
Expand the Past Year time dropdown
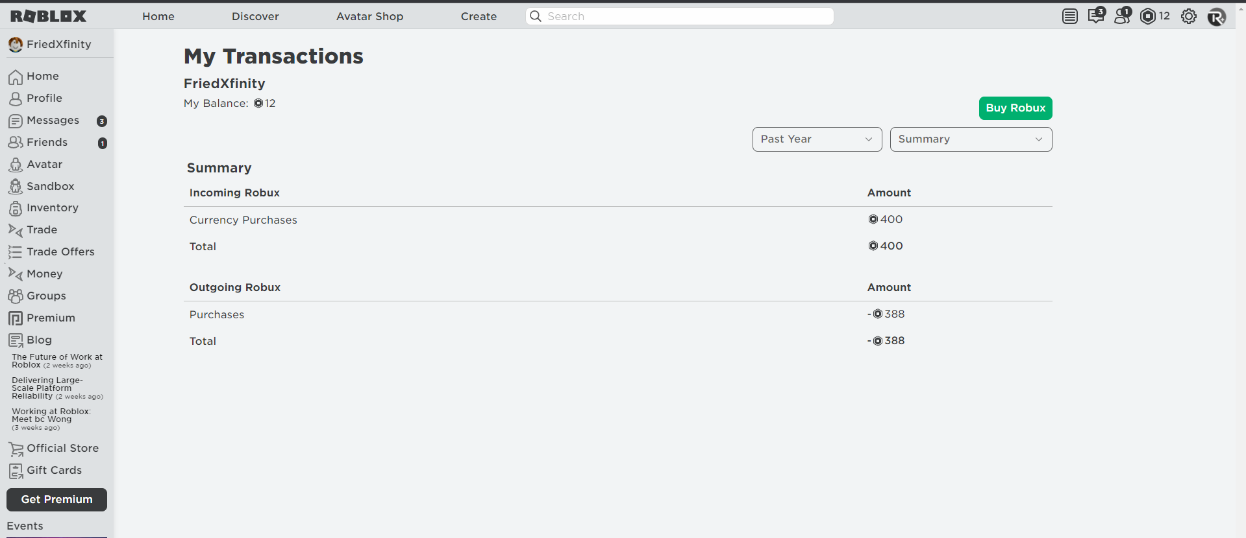click(x=817, y=139)
